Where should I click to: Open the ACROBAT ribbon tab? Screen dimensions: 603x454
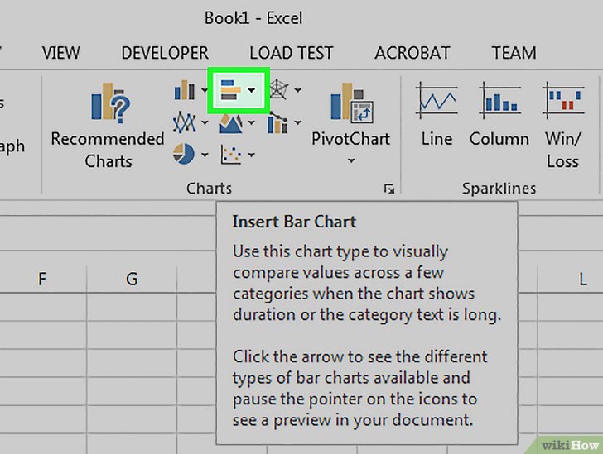[x=412, y=53]
